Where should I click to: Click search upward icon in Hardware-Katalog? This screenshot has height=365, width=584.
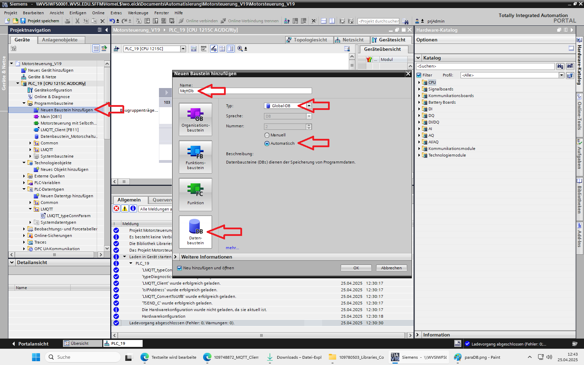(x=570, y=66)
